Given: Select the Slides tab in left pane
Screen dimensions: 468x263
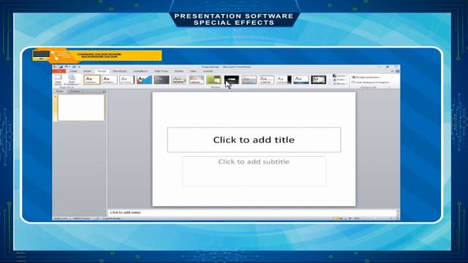Looking at the screenshot, I should tap(60, 91).
